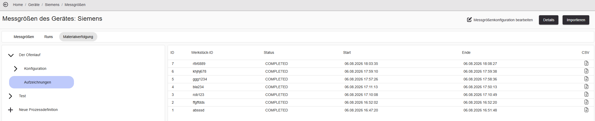This screenshot has width=595, height=121.
Task: Switch to the Messgrößen tab
Action: pos(24,37)
